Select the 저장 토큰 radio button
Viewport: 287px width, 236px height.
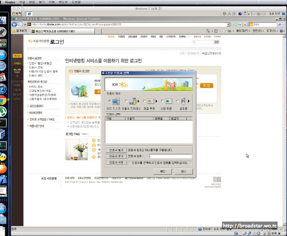(x=144, y=101)
